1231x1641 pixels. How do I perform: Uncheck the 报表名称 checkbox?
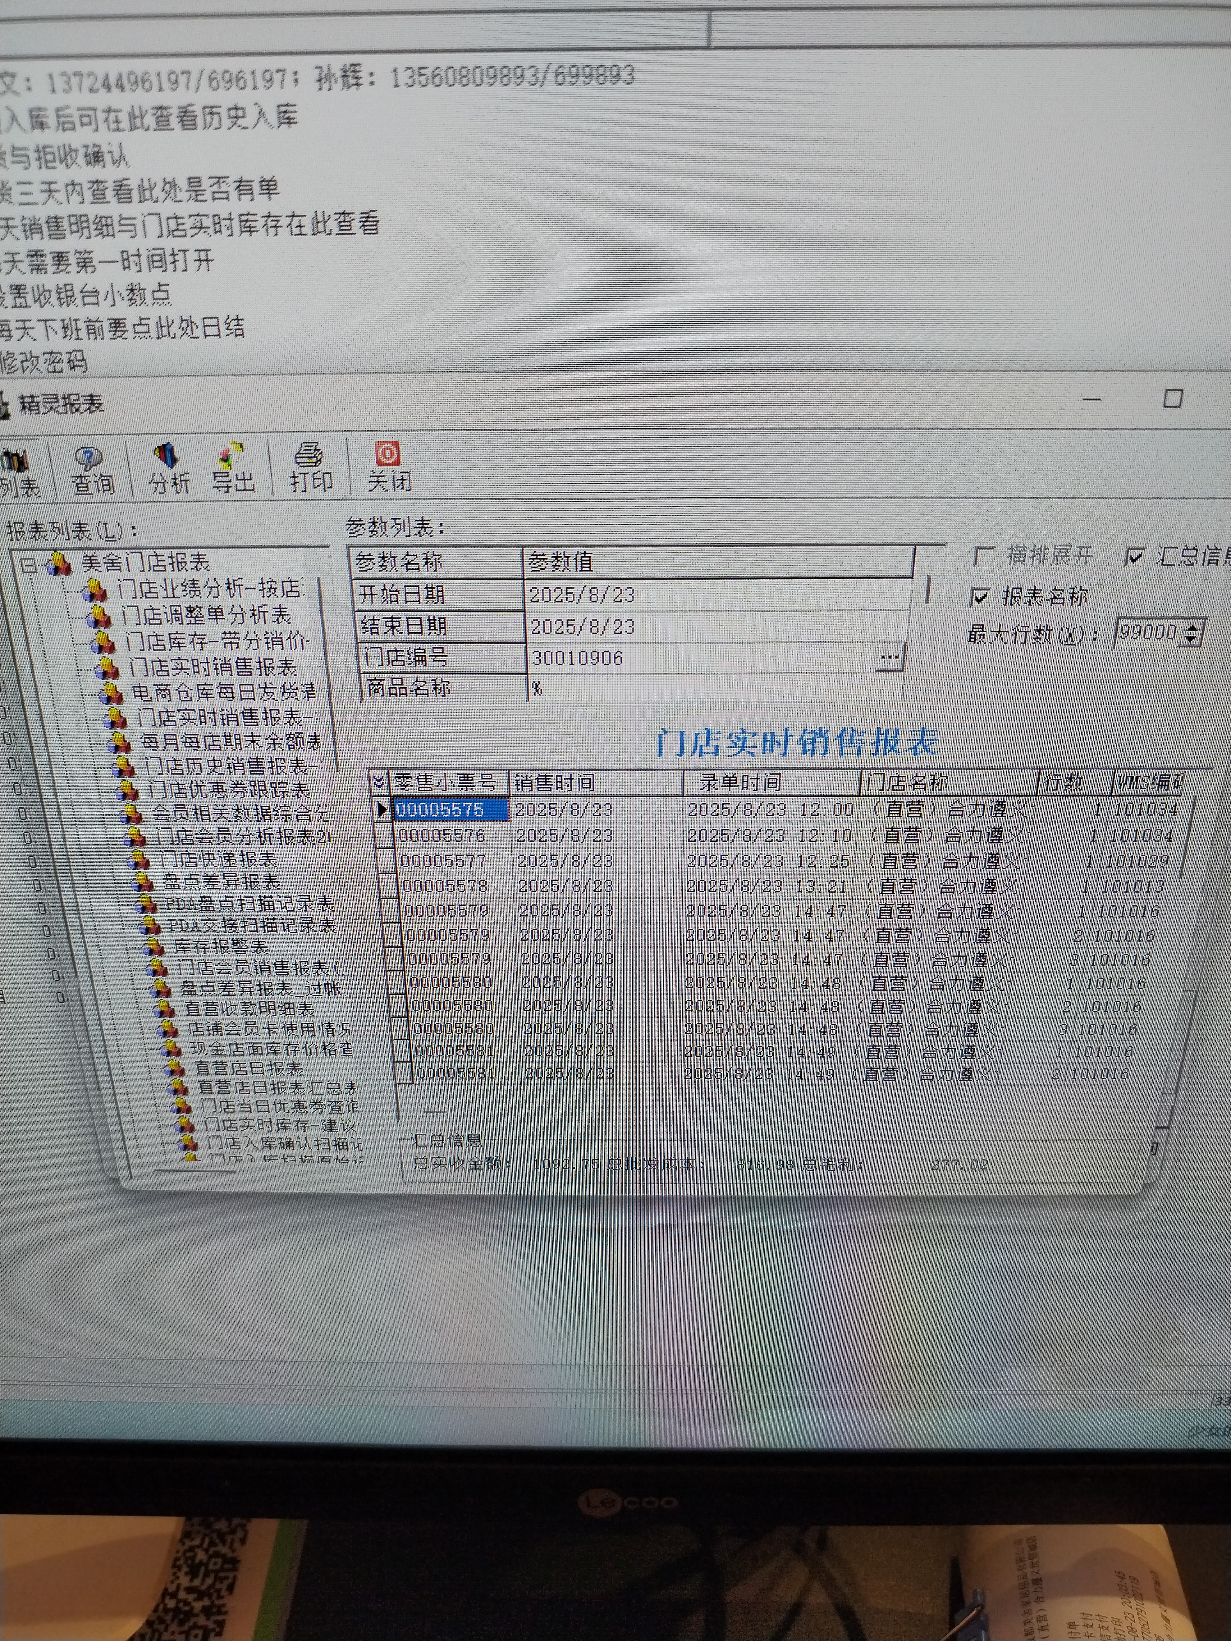tap(981, 597)
